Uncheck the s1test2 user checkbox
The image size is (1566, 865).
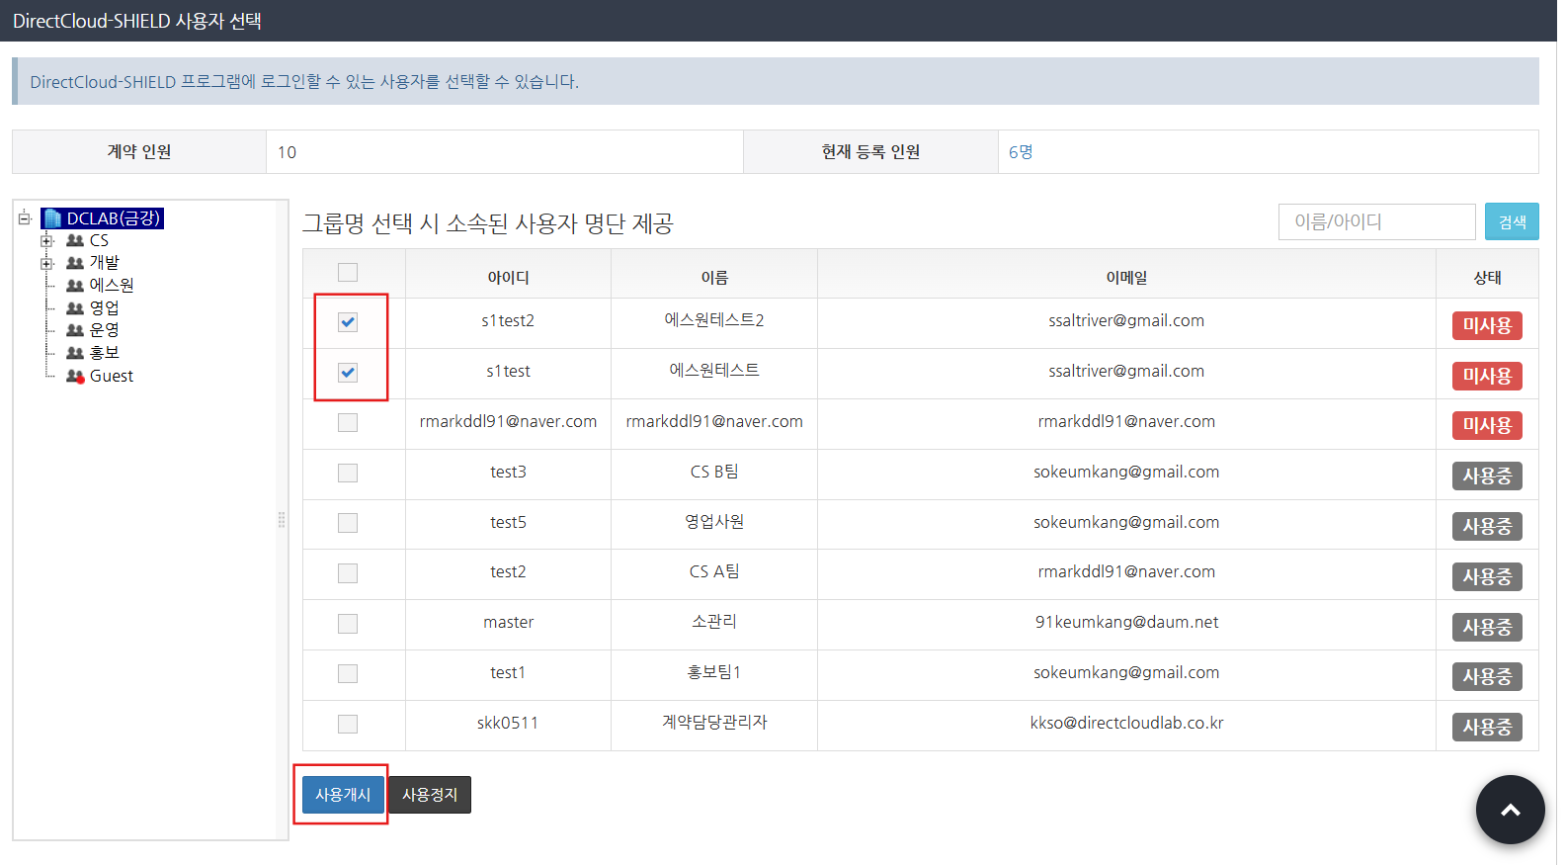tap(348, 322)
